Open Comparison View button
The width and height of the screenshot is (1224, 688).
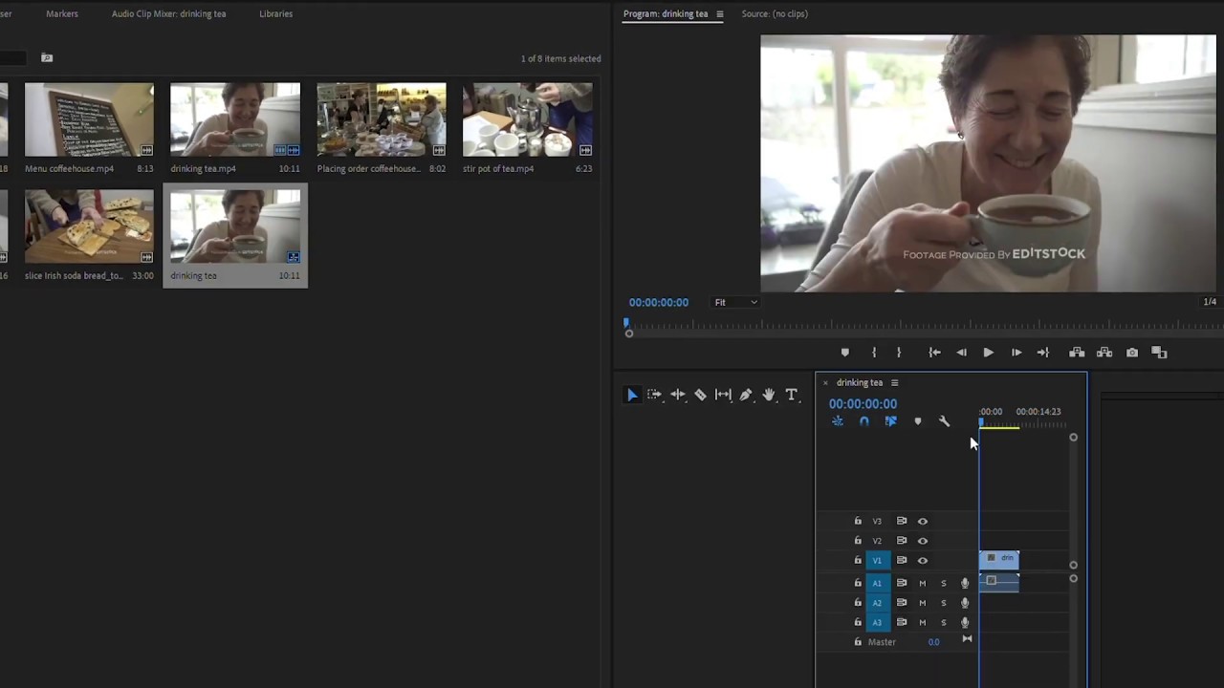1159,353
